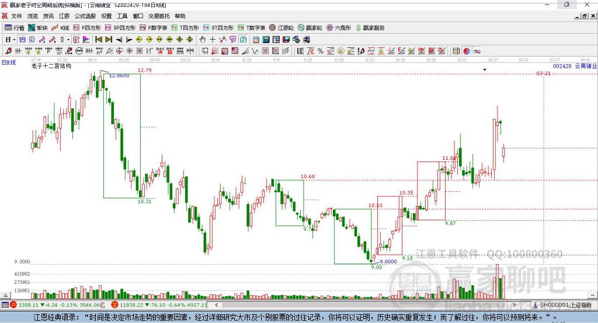
Task: Open 赢家服务 with dollar icon
Action: click(x=370, y=28)
